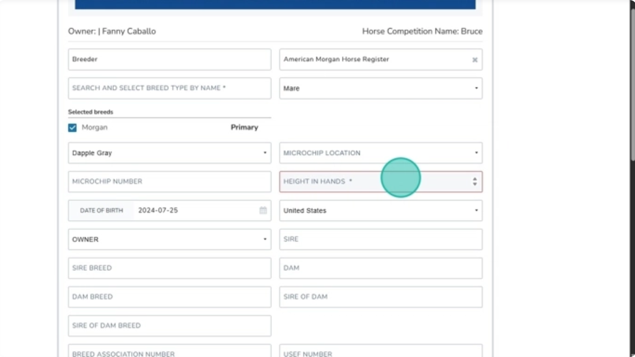Focus the Dam Breed field
Viewport: 635px width, 357px height.
click(x=169, y=297)
